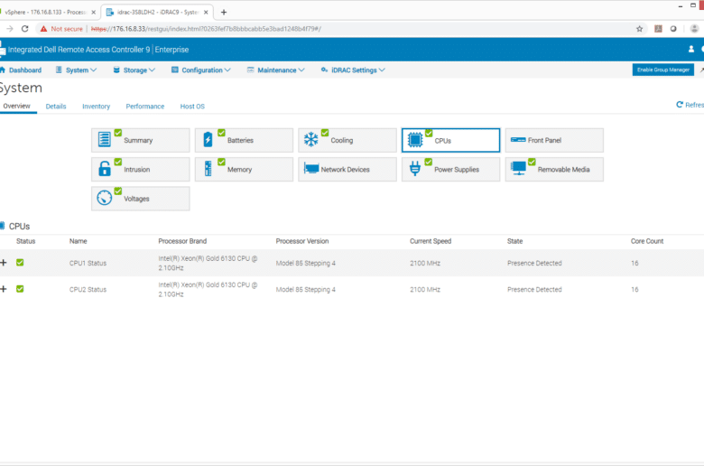Click the CPU1 core count value 16
Screen dimensions: 704x466
[x=635, y=264]
